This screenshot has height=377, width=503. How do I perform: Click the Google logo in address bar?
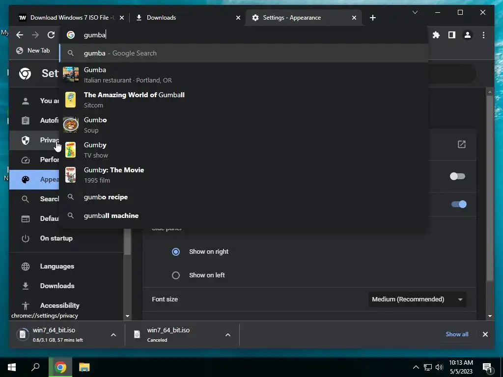tap(71, 35)
